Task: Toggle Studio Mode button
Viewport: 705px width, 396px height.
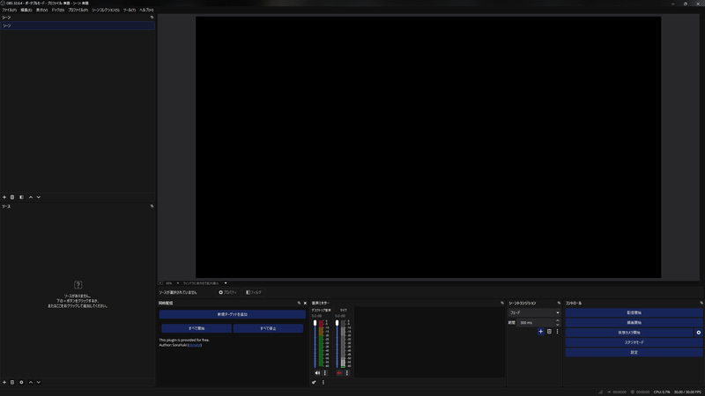Action: pos(634,342)
